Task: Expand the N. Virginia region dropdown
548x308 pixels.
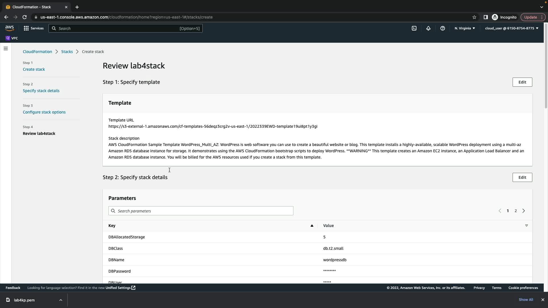Action: coord(465,28)
